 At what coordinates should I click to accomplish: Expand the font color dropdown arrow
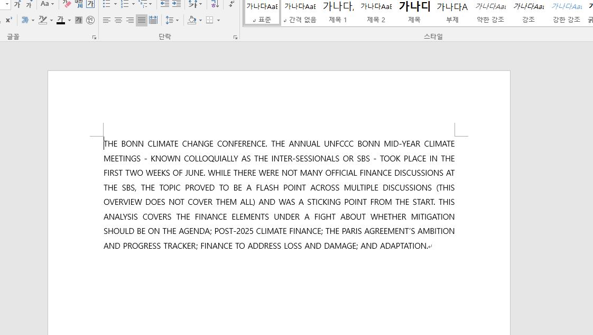[x=69, y=20]
